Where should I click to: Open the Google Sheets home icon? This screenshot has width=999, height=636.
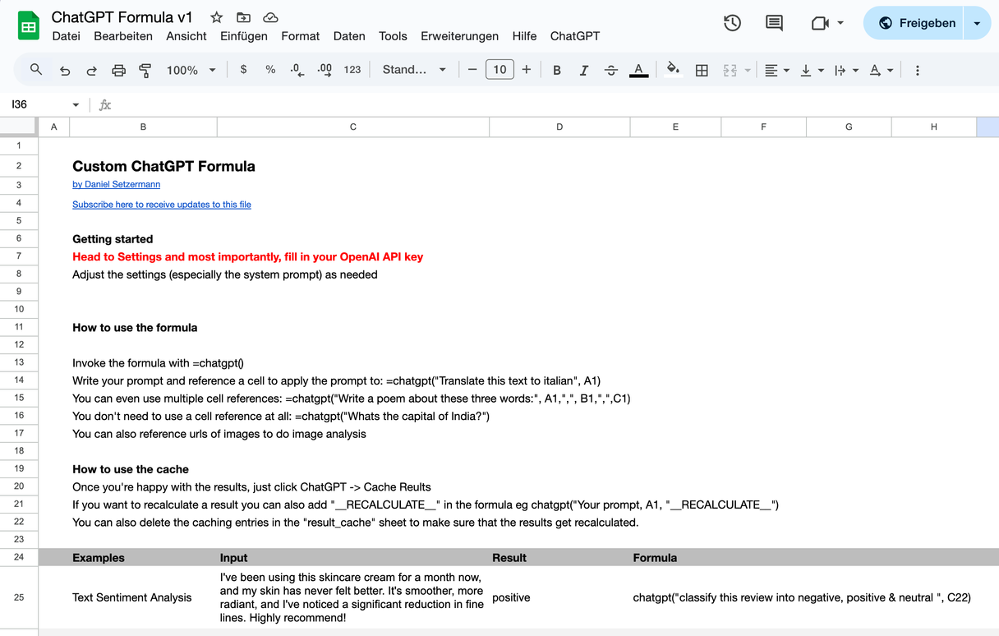click(29, 26)
